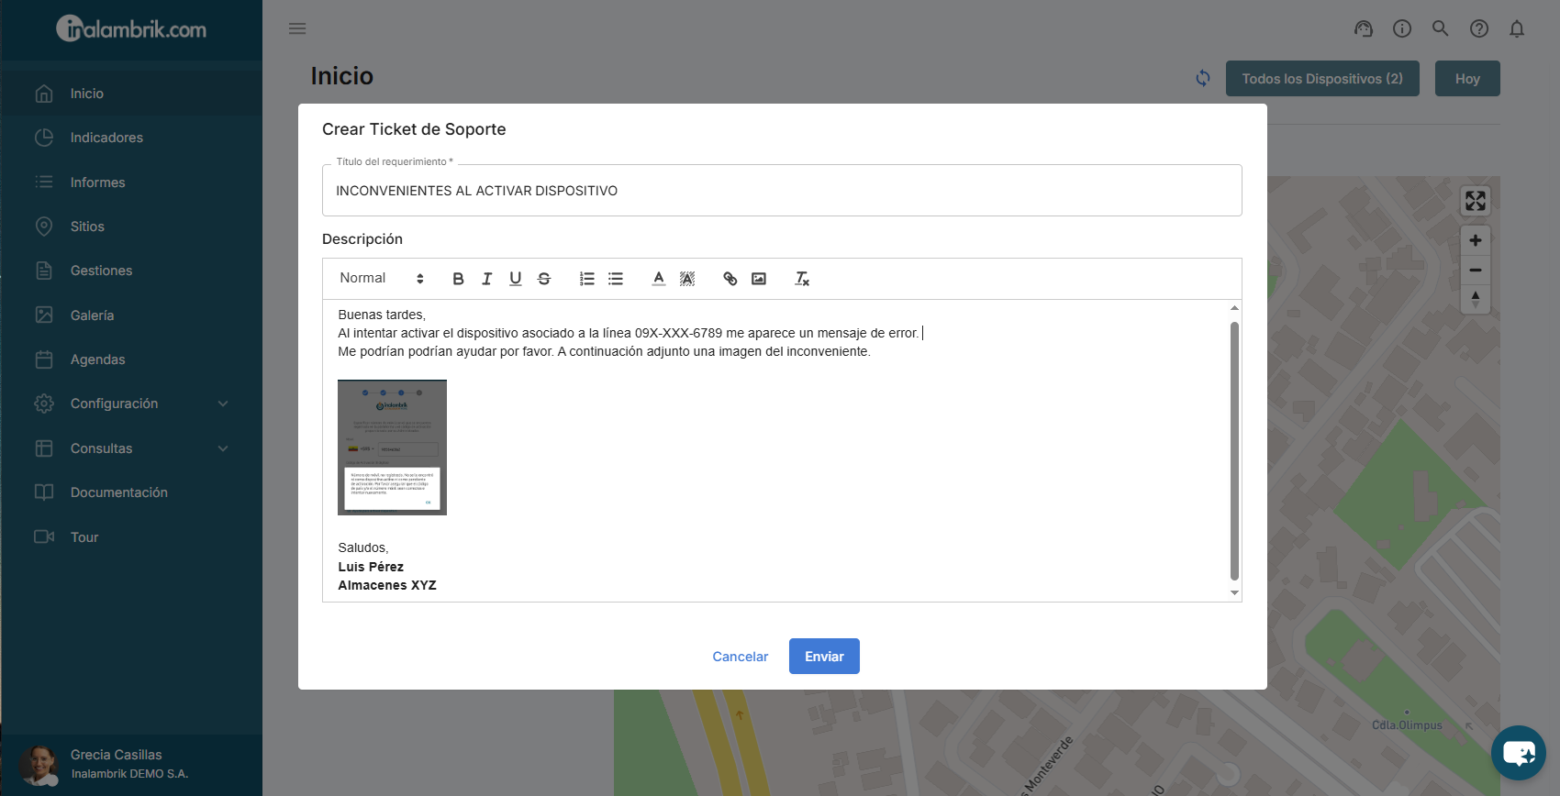
Task: Send the support ticket with Enviar
Action: tap(824, 657)
